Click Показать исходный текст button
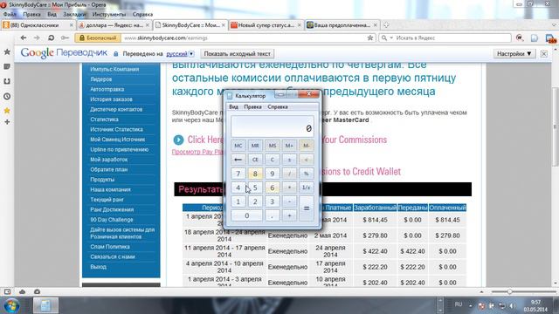Screen dimensions: 559x314 (x=237, y=54)
